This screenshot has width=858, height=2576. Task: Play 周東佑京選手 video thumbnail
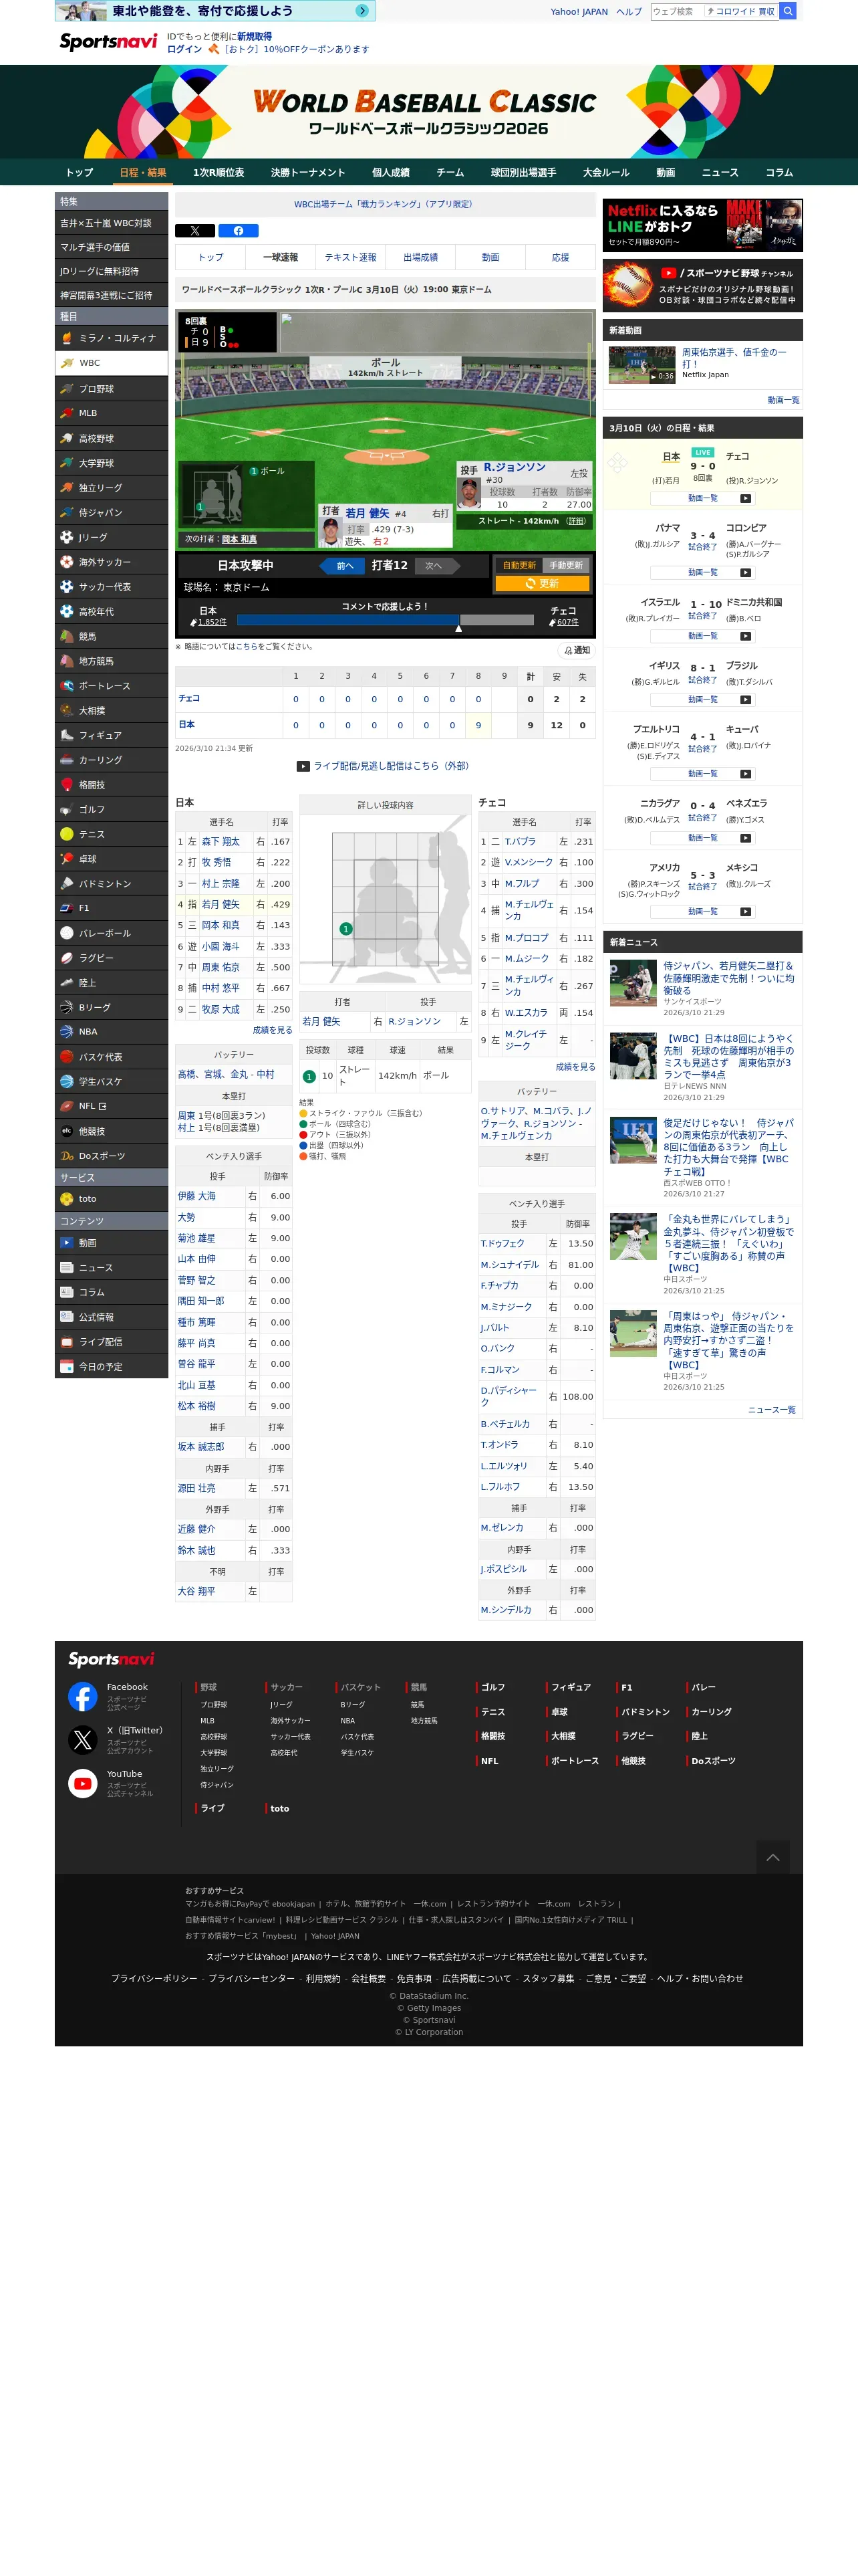tap(642, 365)
